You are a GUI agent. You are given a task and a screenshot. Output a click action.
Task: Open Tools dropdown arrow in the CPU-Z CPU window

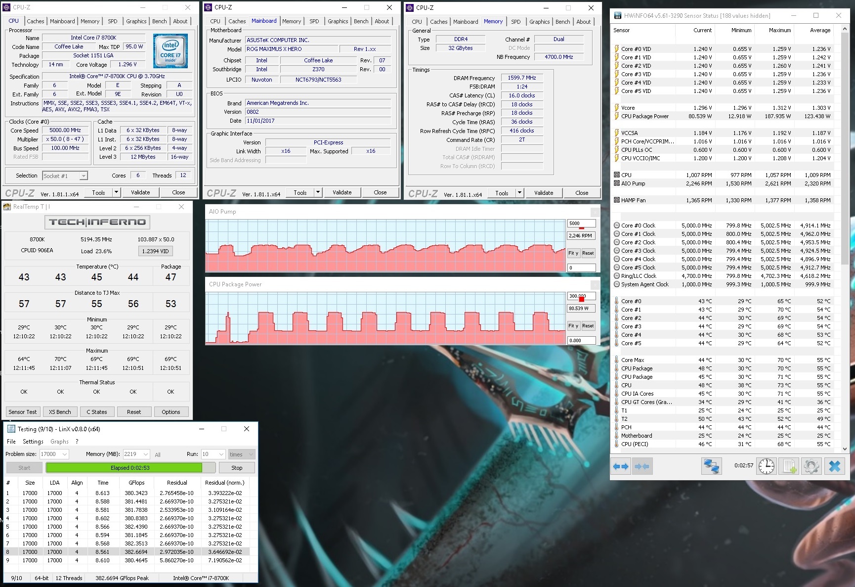pos(116,192)
